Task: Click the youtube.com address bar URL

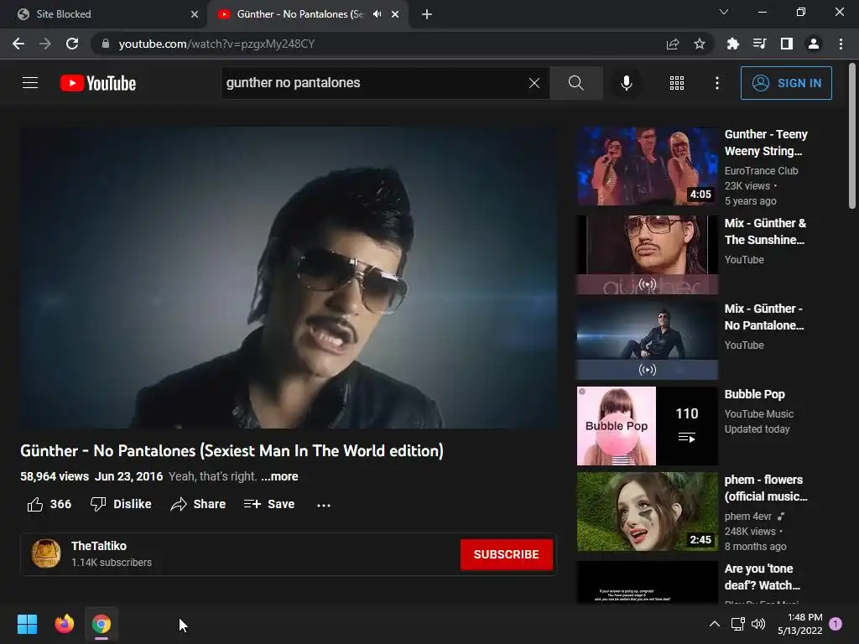Action: 216,44
